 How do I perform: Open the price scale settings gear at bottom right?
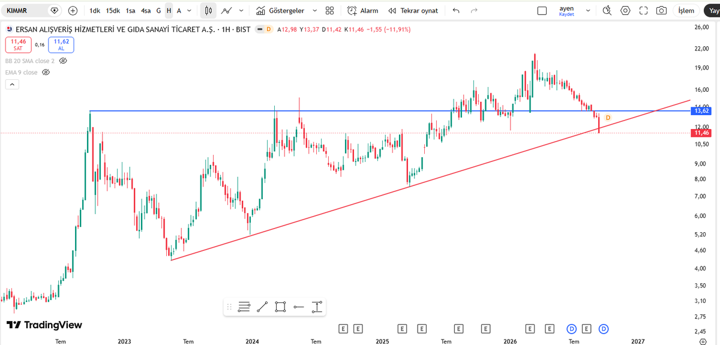tap(703, 341)
